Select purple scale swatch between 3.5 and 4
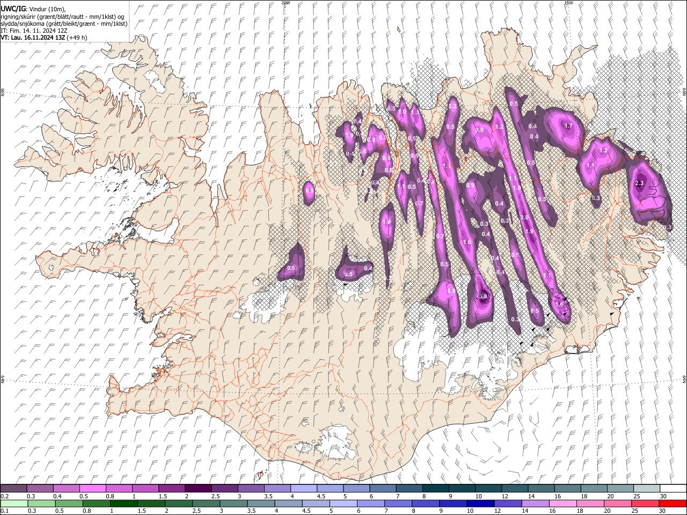 pyautogui.click(x=277, y=488)
